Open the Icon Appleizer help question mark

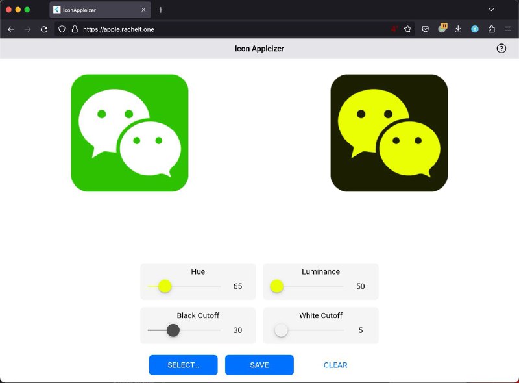pyautogui.click(x=501, y=48)
